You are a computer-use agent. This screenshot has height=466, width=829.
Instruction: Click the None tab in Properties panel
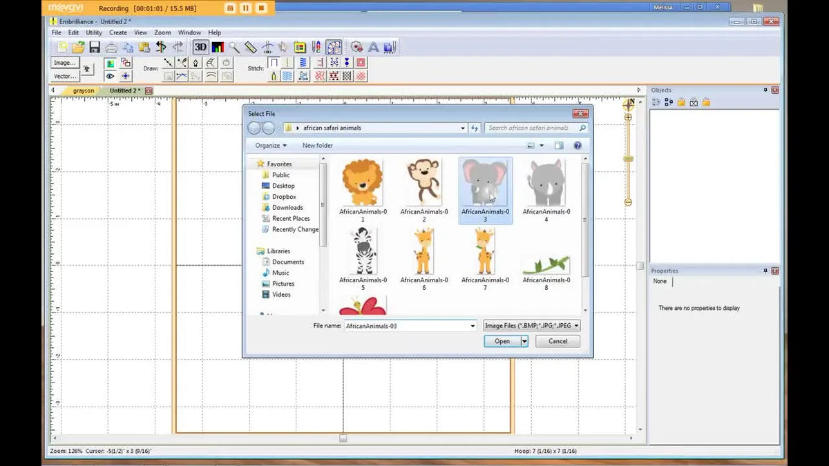pyautogui.click(x=660, y=281)
